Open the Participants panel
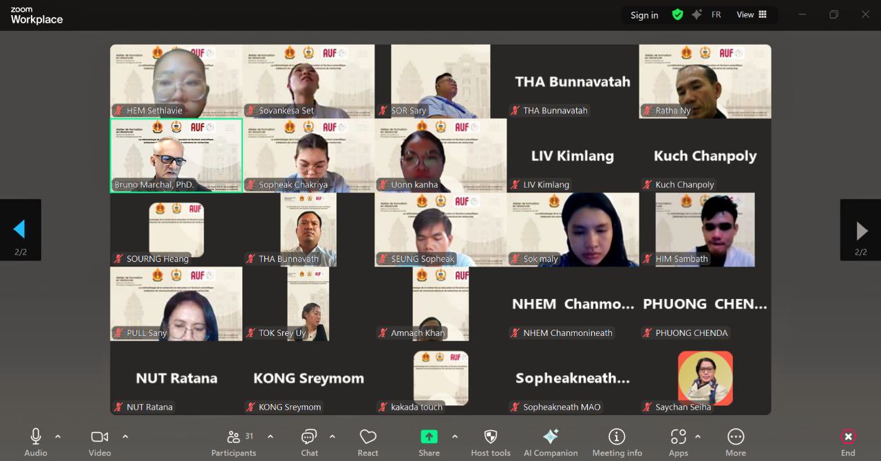 point(234,442)
